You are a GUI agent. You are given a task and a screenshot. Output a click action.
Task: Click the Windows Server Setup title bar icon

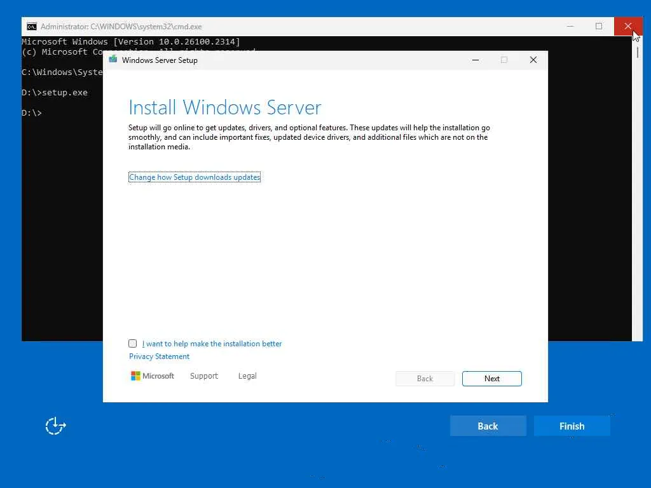click(x=113, y=59)
